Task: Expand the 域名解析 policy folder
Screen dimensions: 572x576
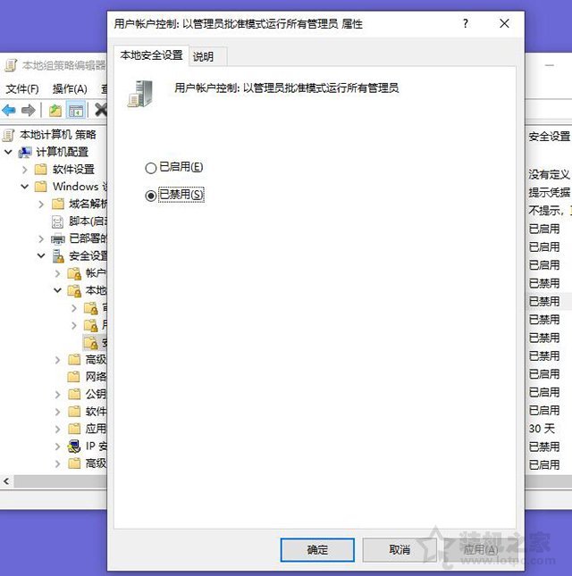Action: click(41, 204)
